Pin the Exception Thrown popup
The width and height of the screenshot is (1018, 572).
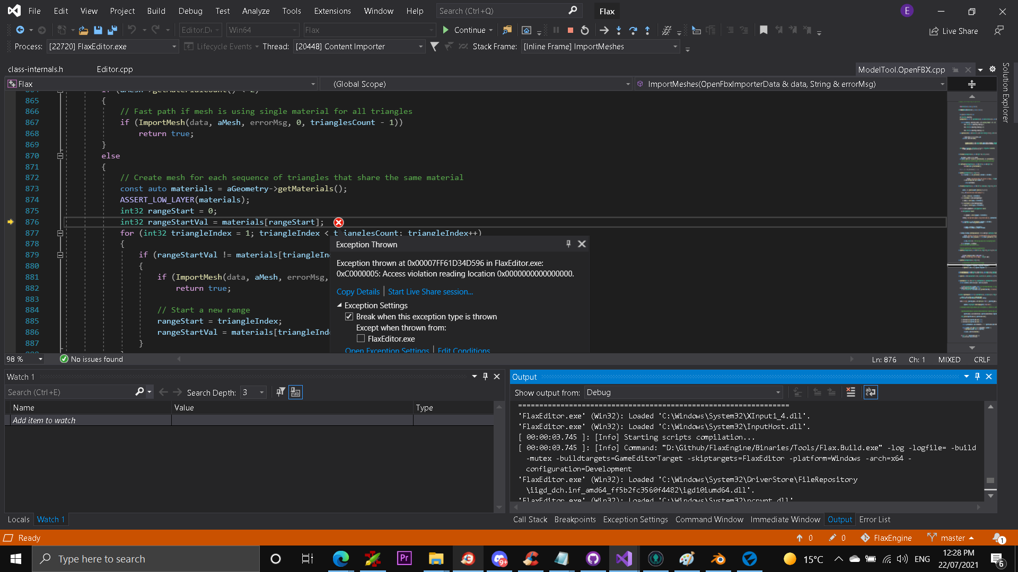(568, 244)
